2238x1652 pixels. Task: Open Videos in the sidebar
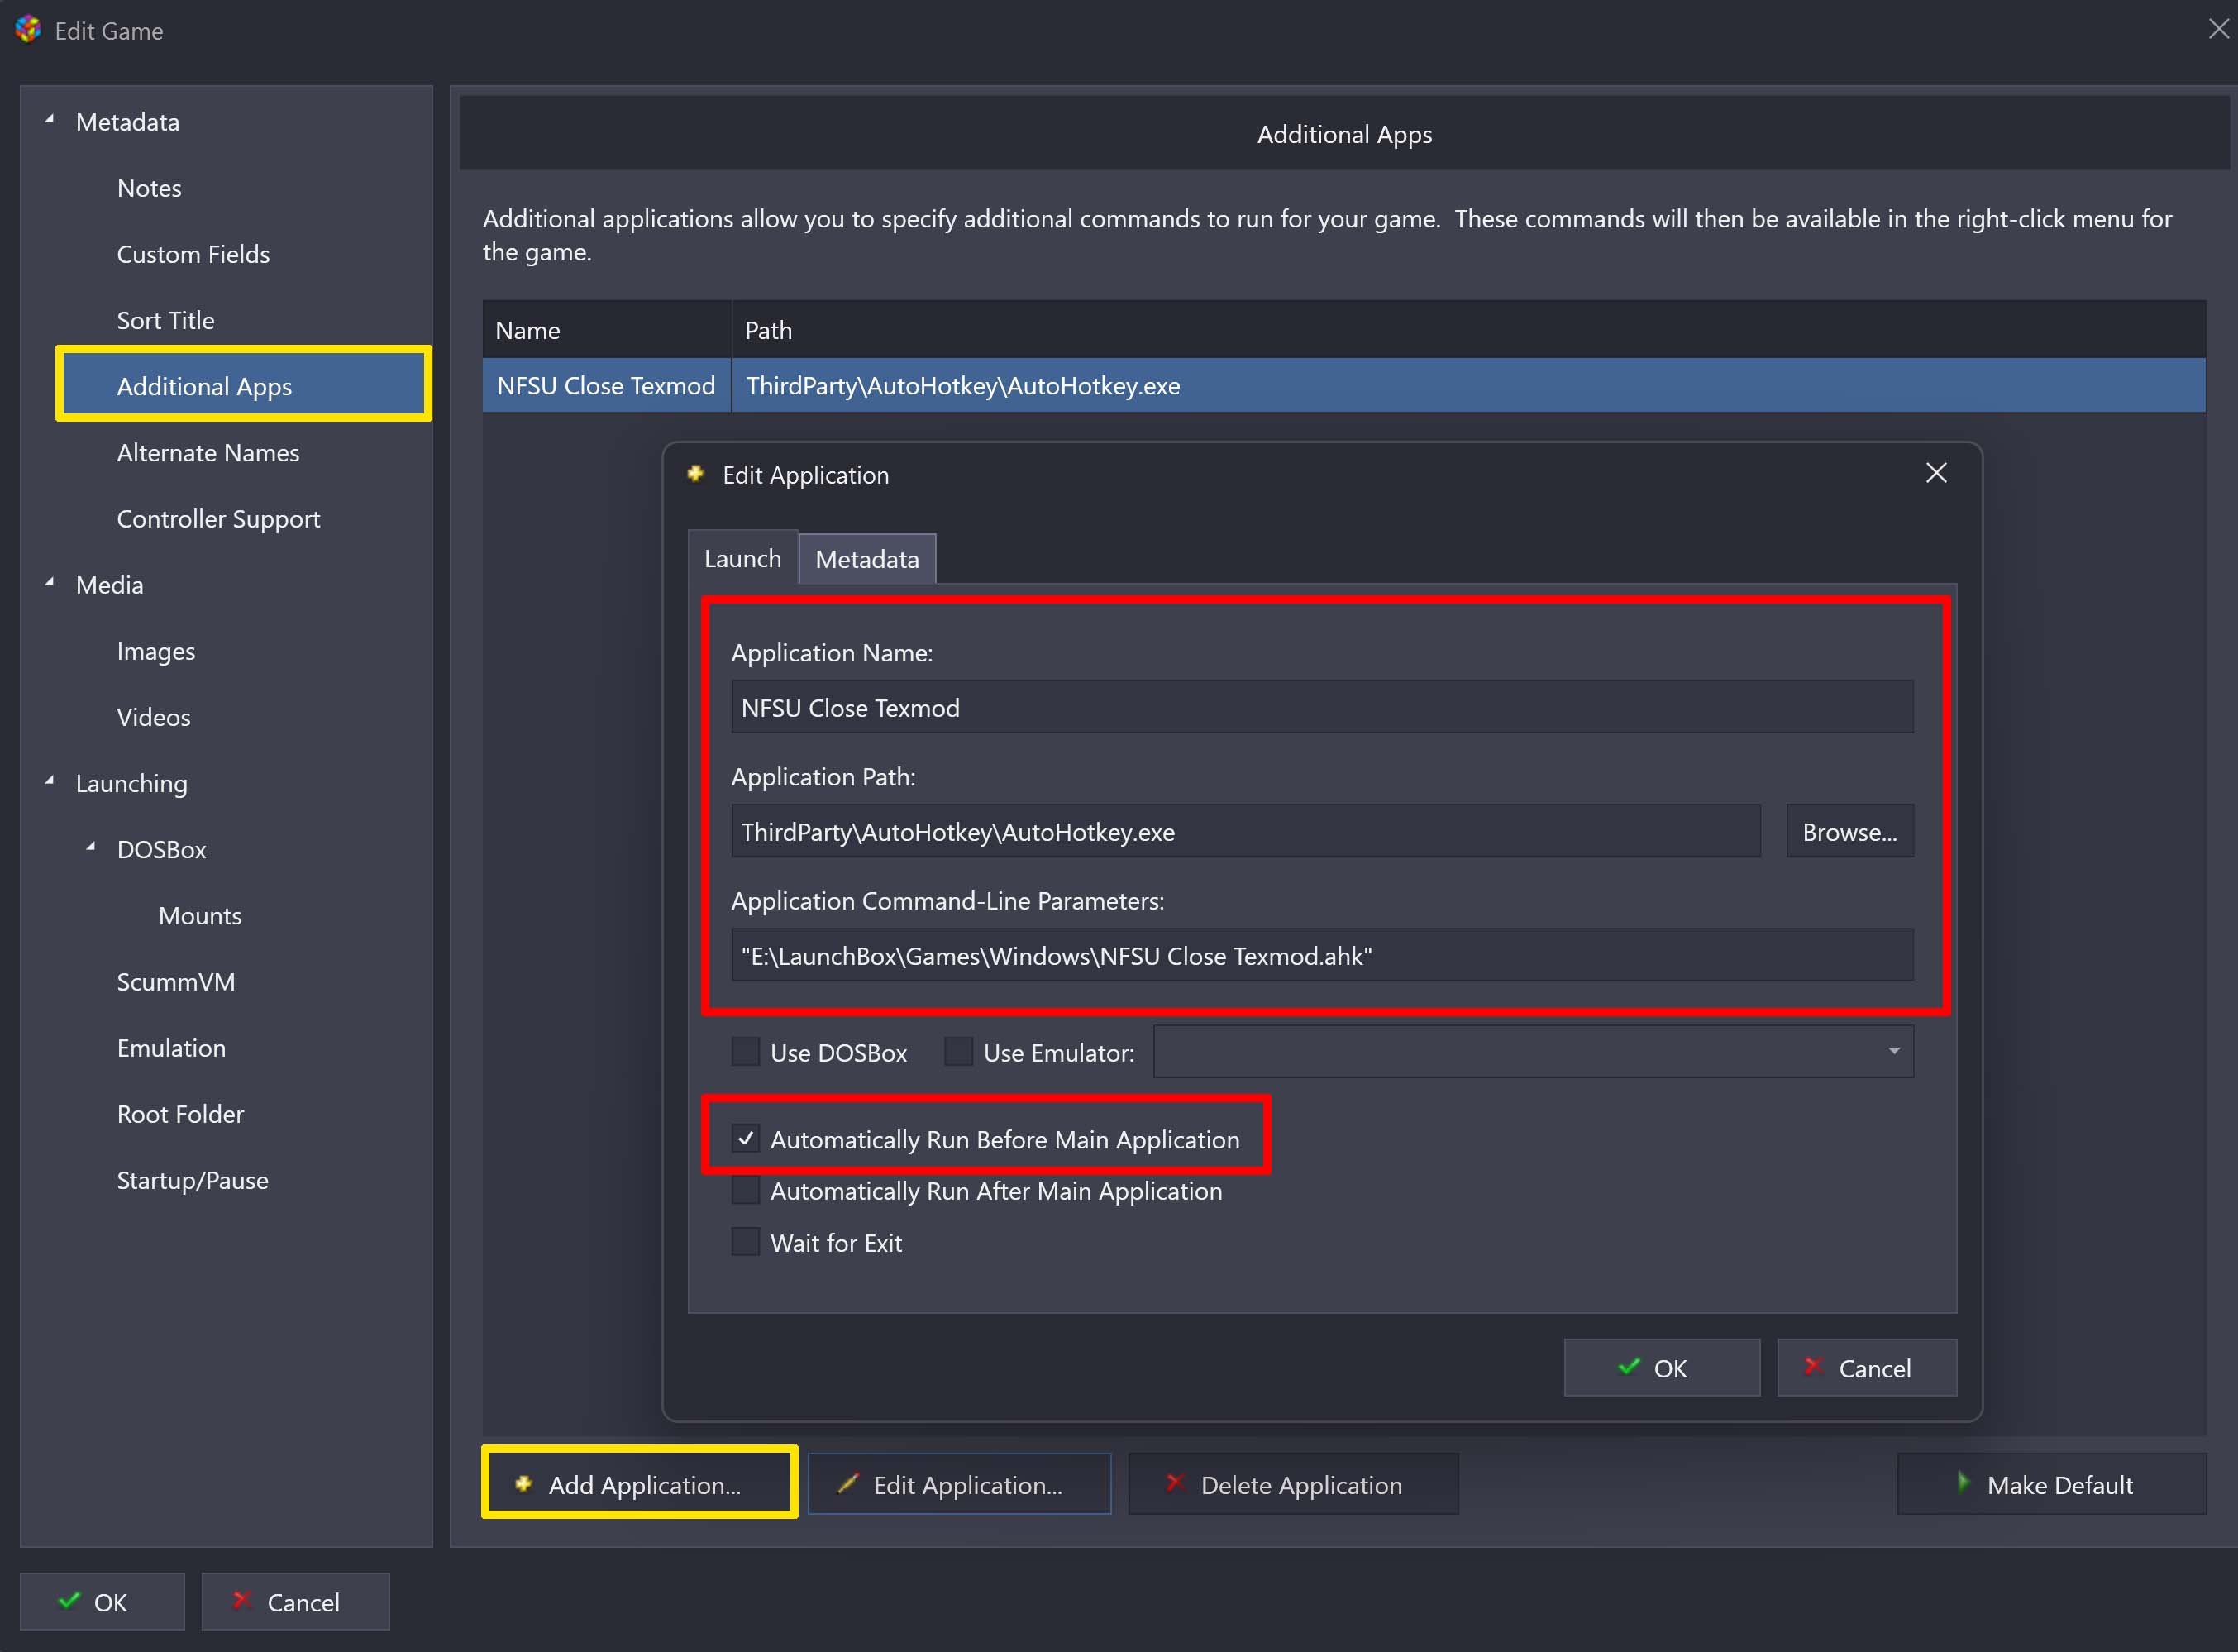click(153, 717)
